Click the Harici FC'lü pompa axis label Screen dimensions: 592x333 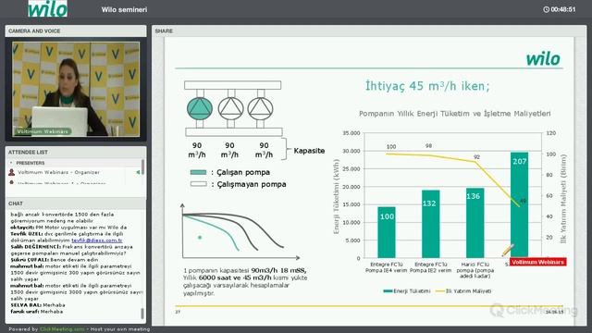tap(475, 270)
